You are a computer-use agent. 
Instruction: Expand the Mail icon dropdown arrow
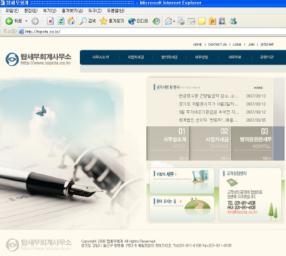pyautogui.click(x=174, y=22)
